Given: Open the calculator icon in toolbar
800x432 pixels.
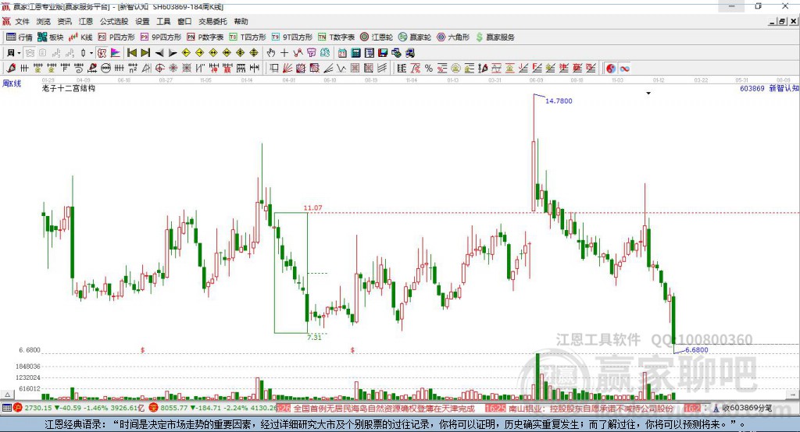Looking at the screenshot, I should click(355, 53).
